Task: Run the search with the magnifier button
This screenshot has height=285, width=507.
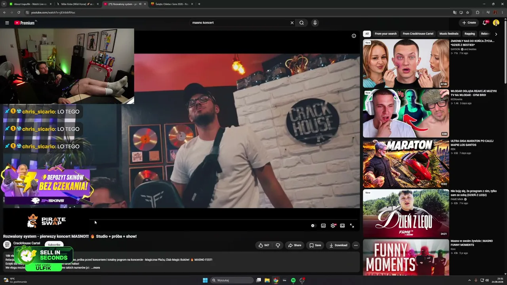Action: click(301, 23)
